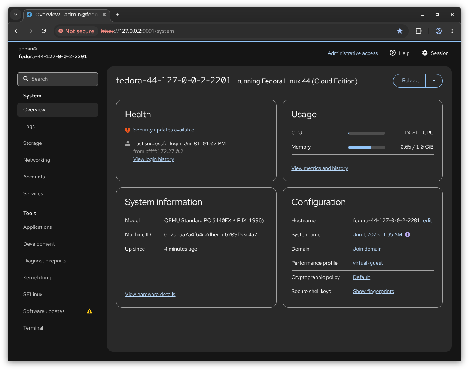Click the Memory usage progress bar

pyautogui.click(x=367, y=147)
